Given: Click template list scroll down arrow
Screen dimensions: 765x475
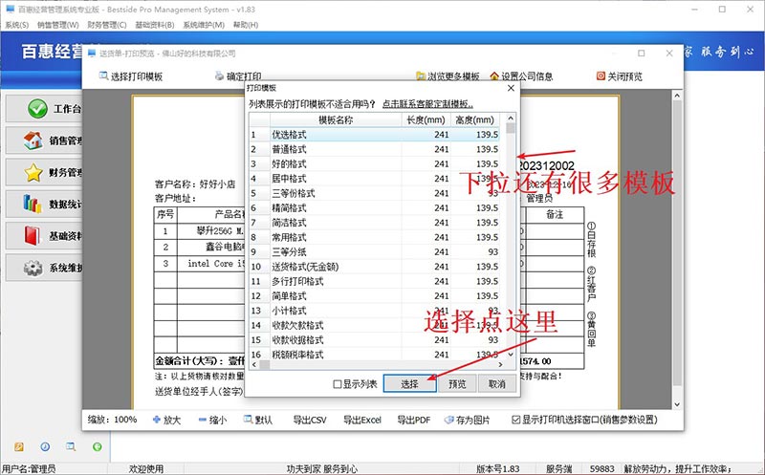Looking at the screenshot, I should point(511,354).
